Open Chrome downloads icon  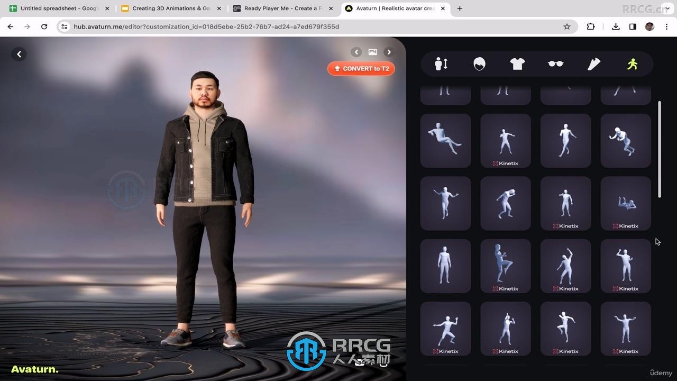point(616,26)
